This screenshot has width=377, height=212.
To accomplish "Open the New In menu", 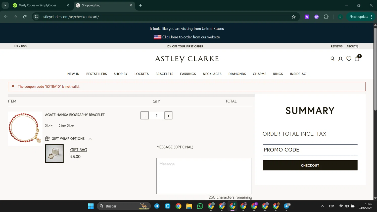I will (73, 74).
